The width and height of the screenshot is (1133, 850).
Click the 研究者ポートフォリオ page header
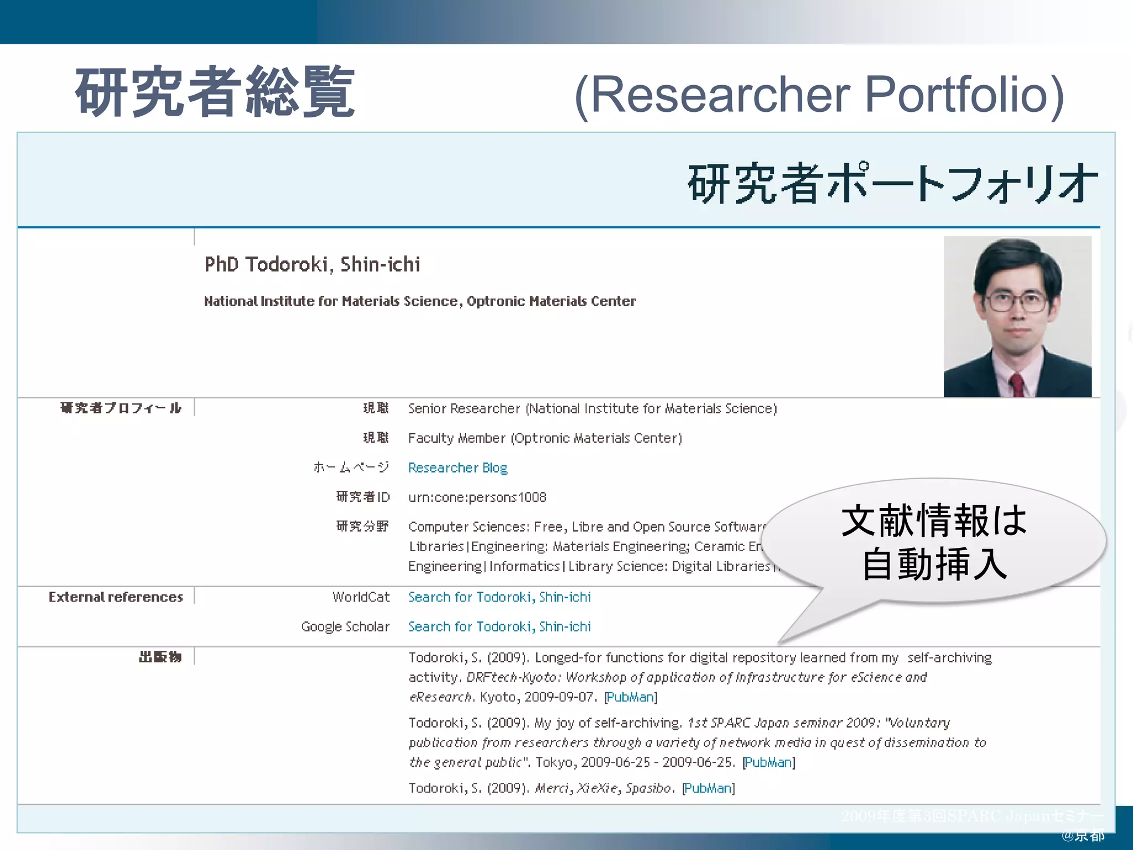click(892, 183)
